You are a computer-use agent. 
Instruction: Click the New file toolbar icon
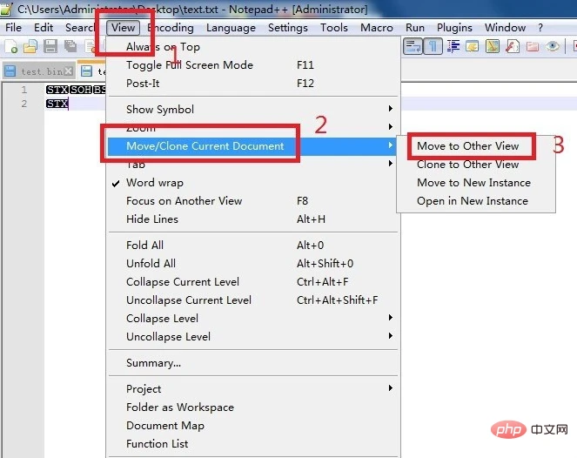[12, 46]
